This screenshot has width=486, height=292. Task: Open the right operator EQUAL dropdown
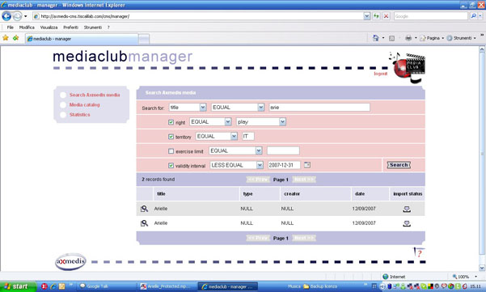210,122
